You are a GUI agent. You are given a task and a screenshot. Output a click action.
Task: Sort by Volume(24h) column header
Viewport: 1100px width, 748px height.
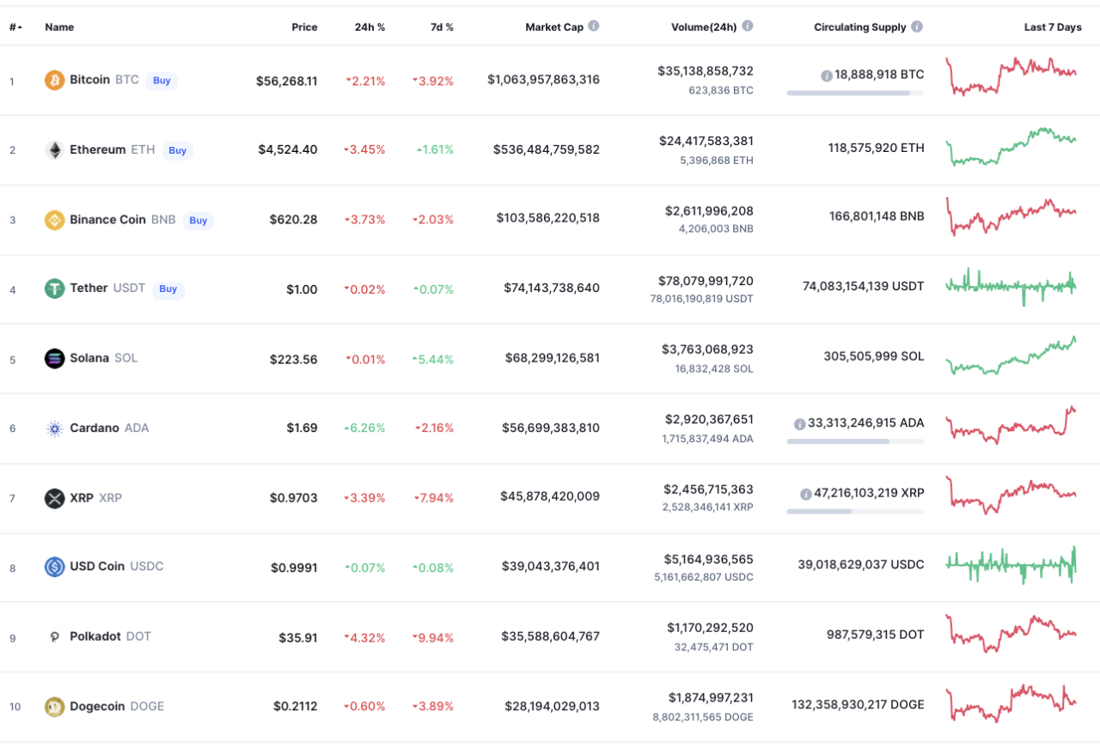(703, 27)
